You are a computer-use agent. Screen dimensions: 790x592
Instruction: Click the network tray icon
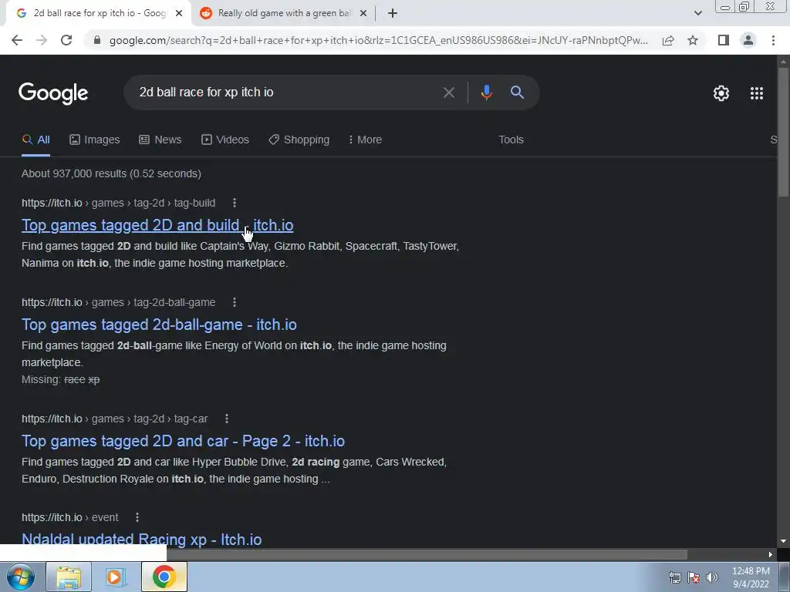pos(674,577)
